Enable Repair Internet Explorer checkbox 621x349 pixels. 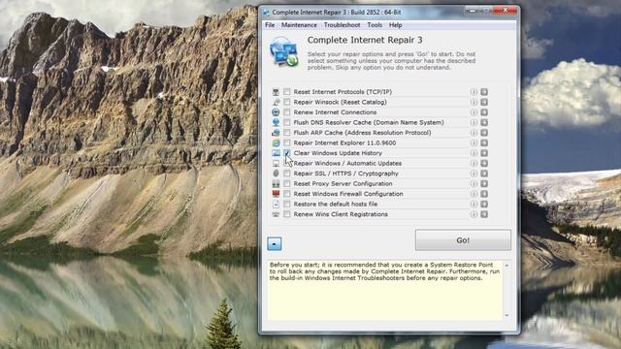(x=287, y=143)
